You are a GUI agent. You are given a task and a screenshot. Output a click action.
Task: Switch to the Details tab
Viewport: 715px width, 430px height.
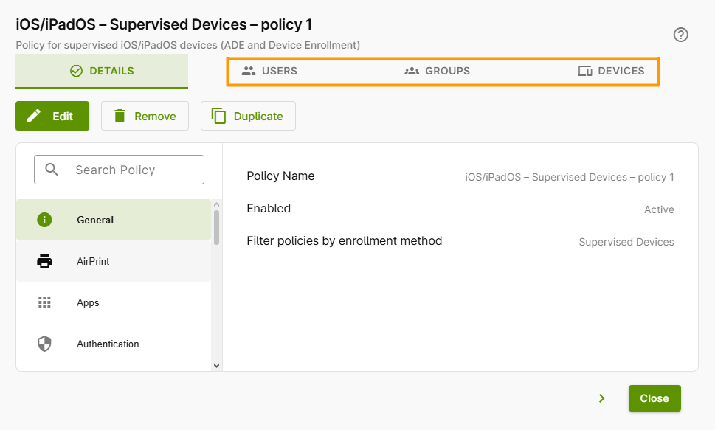click(x=102, y=71)
